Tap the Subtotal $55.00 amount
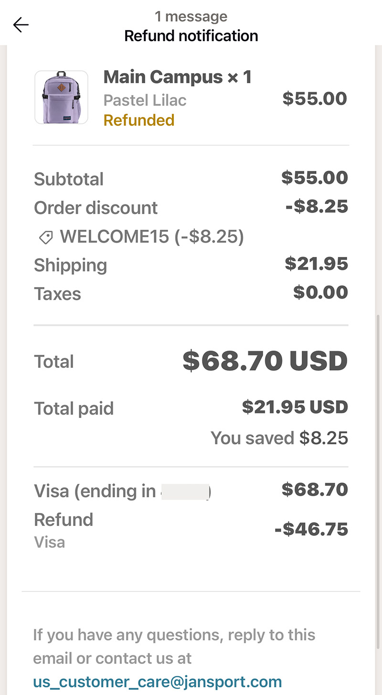Viewport: 382px width, 695px height. pyautogui.click(x=315, y=178)
